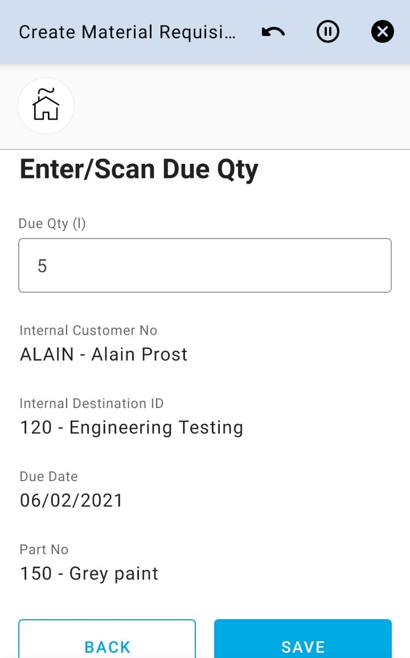Select the 120 - Engineering Testing value
Viewport: 410px width, 658px height.
(x=132, y=427)
